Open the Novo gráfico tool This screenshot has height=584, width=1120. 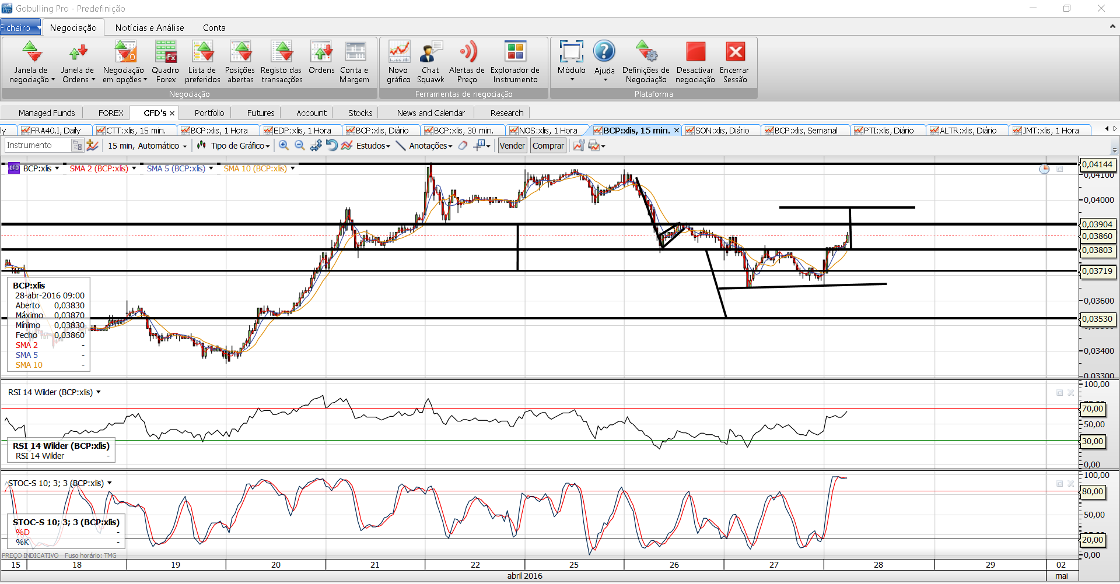(399, 62)
